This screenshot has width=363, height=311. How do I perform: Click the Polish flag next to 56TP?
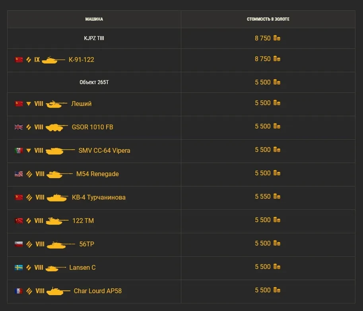coord(19,244)
